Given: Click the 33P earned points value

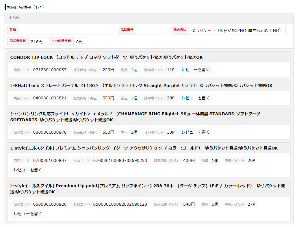Looking at the screenshot, I should point(171,132).
